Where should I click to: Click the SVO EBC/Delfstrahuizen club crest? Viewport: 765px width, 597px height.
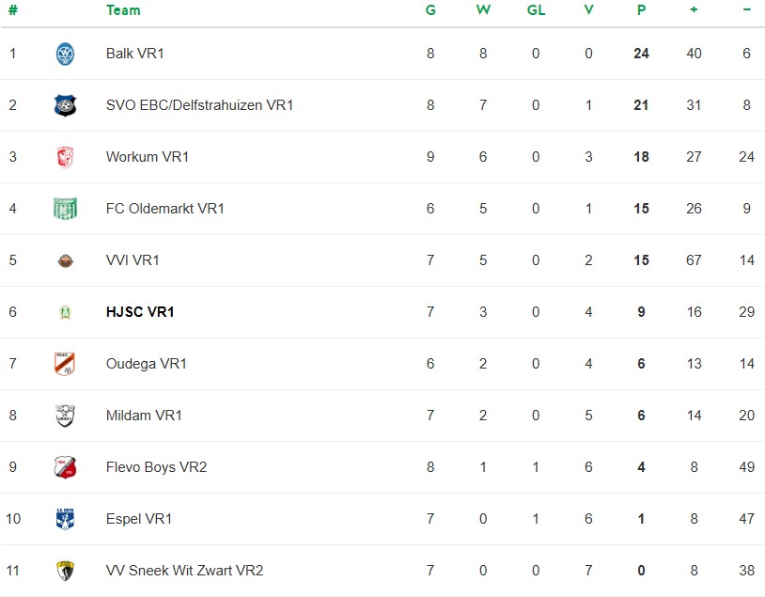65,105
